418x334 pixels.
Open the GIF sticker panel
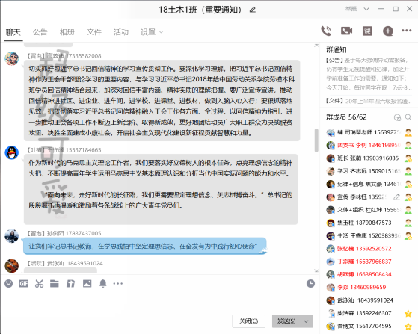(24, 284)
